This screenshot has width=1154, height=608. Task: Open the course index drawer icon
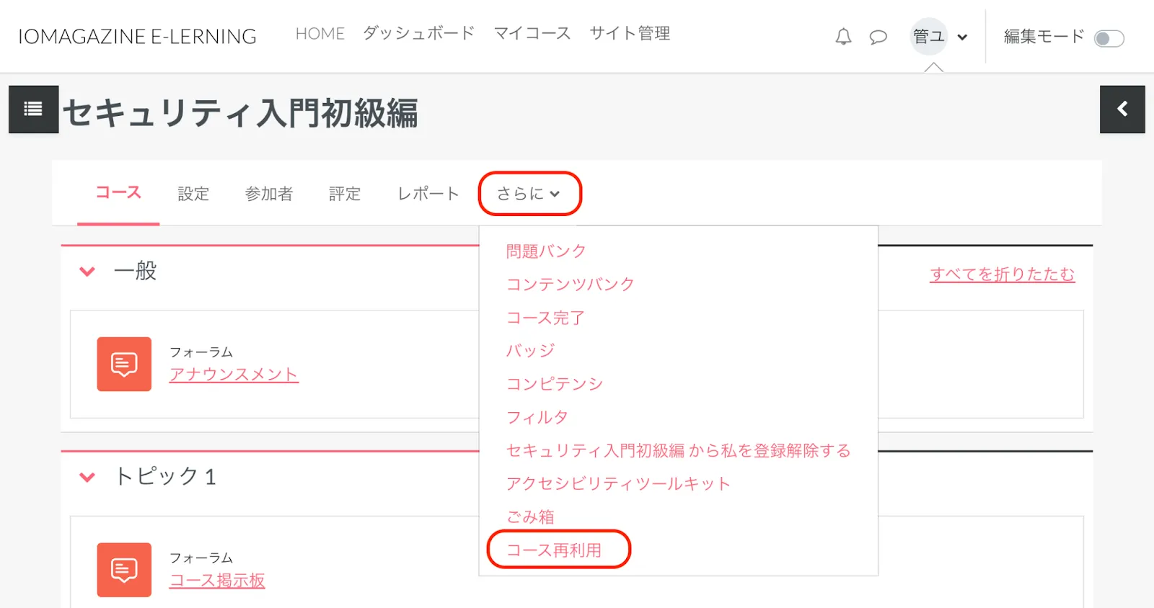(x=33, y=109)
